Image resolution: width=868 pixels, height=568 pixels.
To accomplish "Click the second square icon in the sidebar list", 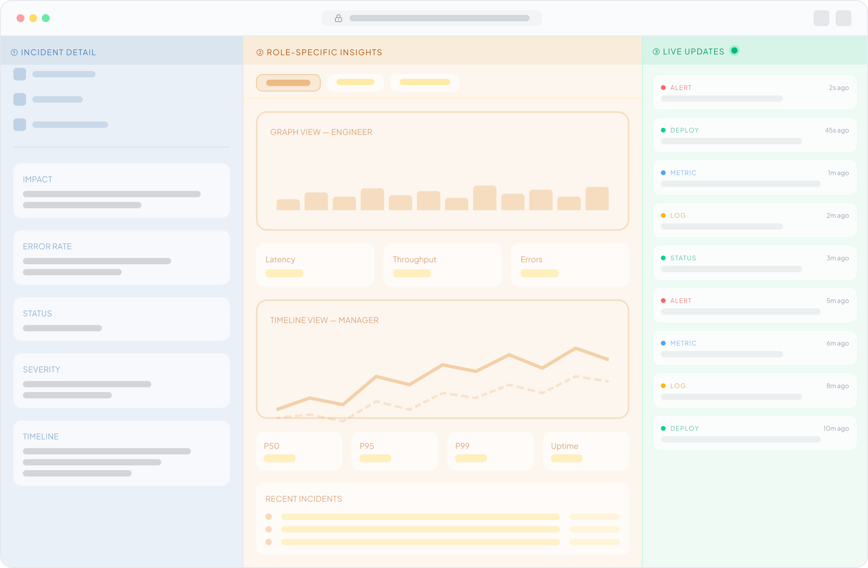I will tap(20, 99).
